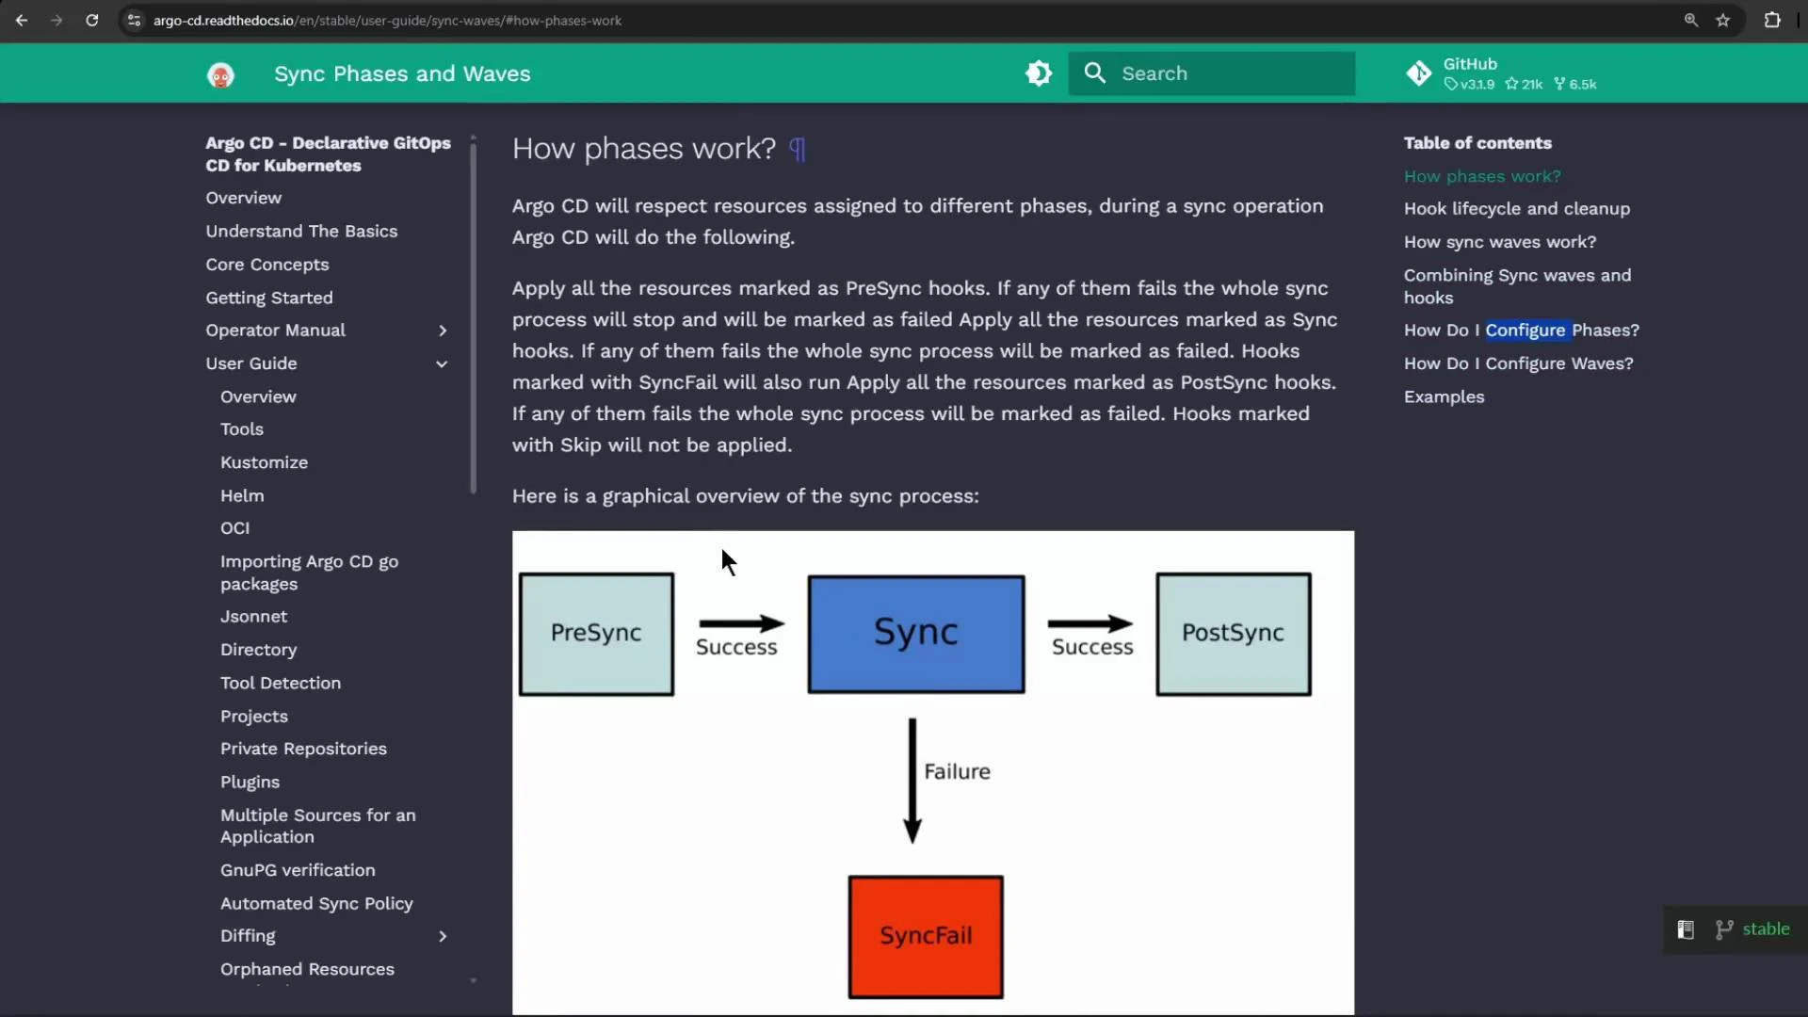Click the GitHub git logo icon
The width and height of the screenshot is (1808, 1017).
click(x=1418, y=73)
